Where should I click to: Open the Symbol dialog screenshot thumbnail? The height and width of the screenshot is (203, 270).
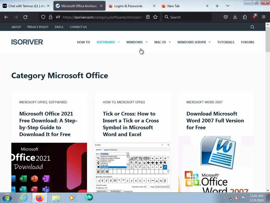point(133,167)
